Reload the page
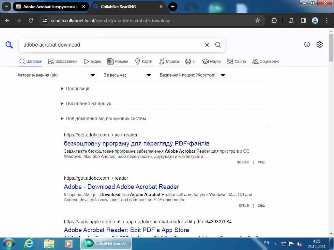This screenshot has width=334, height=250. pos(31,21)
